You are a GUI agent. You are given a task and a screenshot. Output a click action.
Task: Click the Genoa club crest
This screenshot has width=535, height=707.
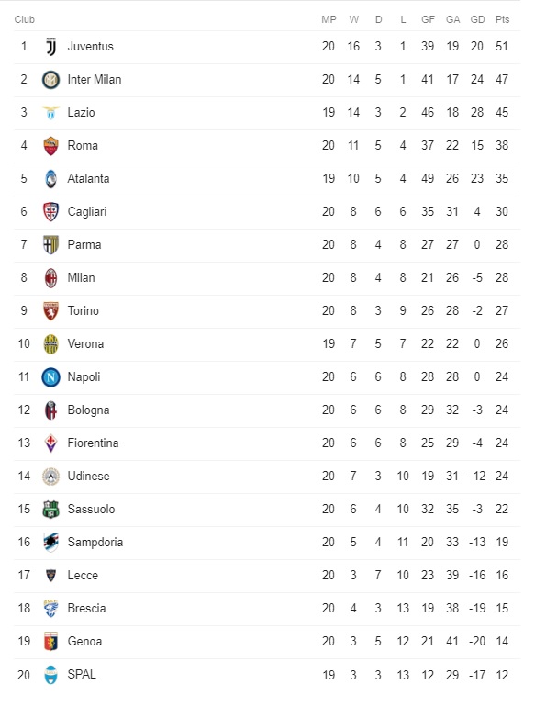(51, 642)
